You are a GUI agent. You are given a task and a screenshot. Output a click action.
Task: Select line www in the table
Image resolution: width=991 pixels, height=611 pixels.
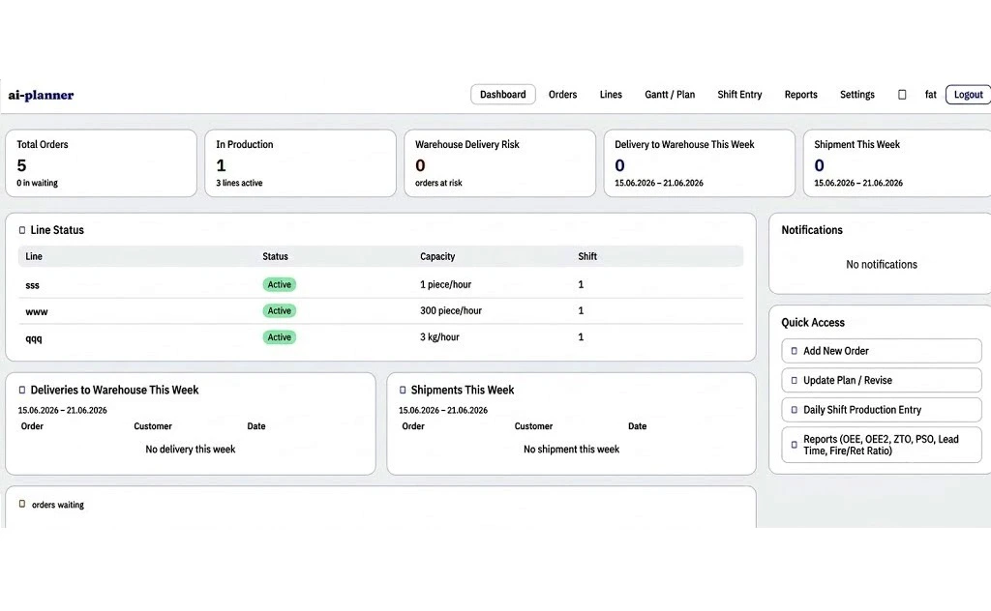(380, 311)
